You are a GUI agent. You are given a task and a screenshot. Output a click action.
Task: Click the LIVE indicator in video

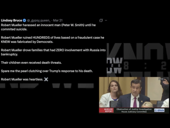(x=161, y=79)
